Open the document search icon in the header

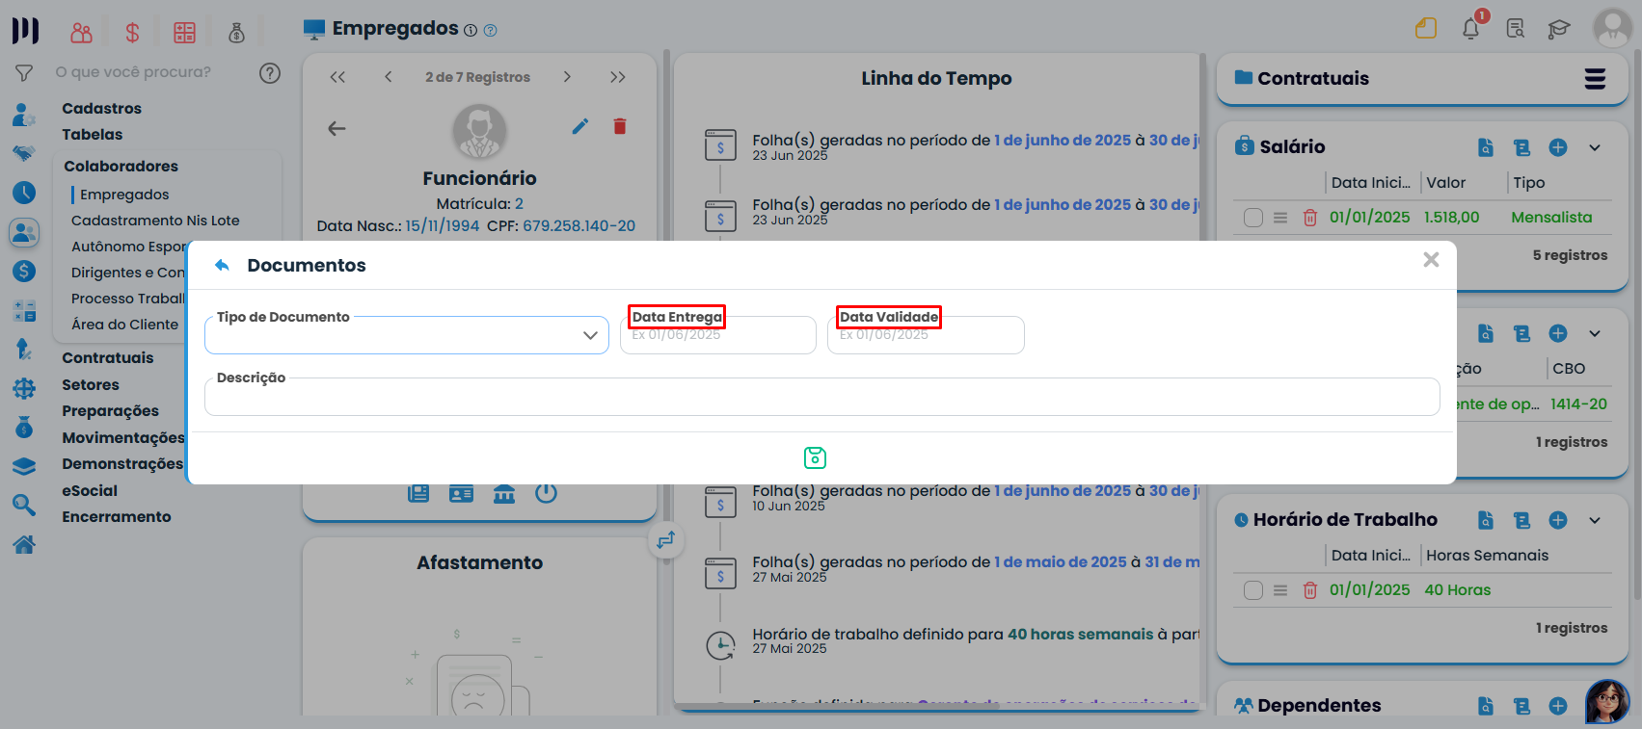pos(1516,29)
